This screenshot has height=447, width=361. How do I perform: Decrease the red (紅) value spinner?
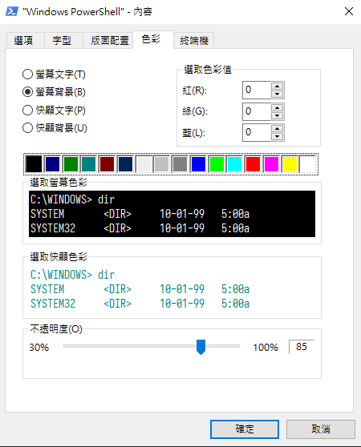coord(277,94)
